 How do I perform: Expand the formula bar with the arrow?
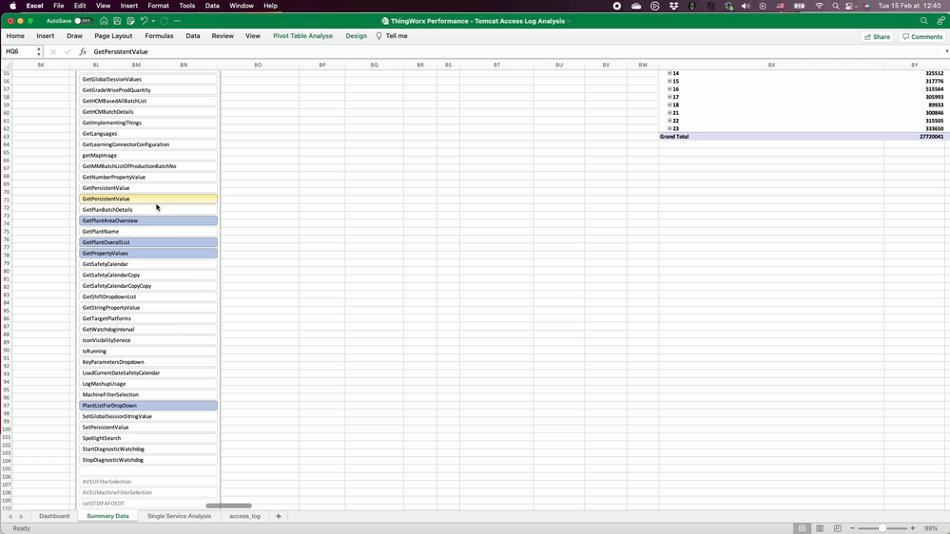point(946,51)
